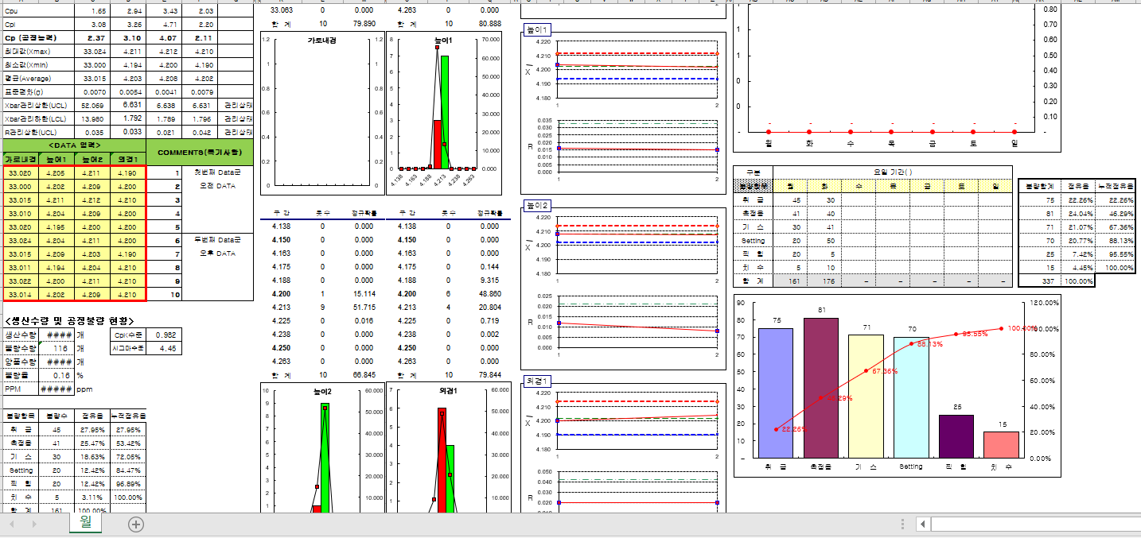The image size is (1141, 538).
Task: Select the 176 column total cell
Action: [824, 281]
